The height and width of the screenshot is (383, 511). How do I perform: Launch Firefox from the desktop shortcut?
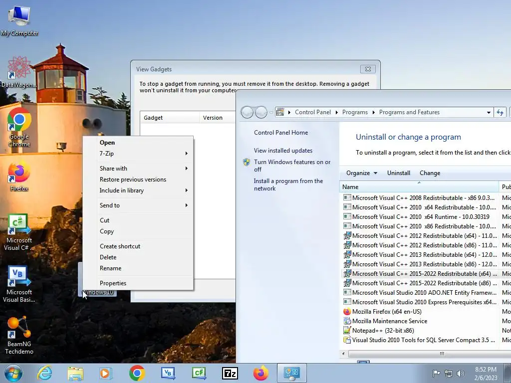[x=19, y=176]
